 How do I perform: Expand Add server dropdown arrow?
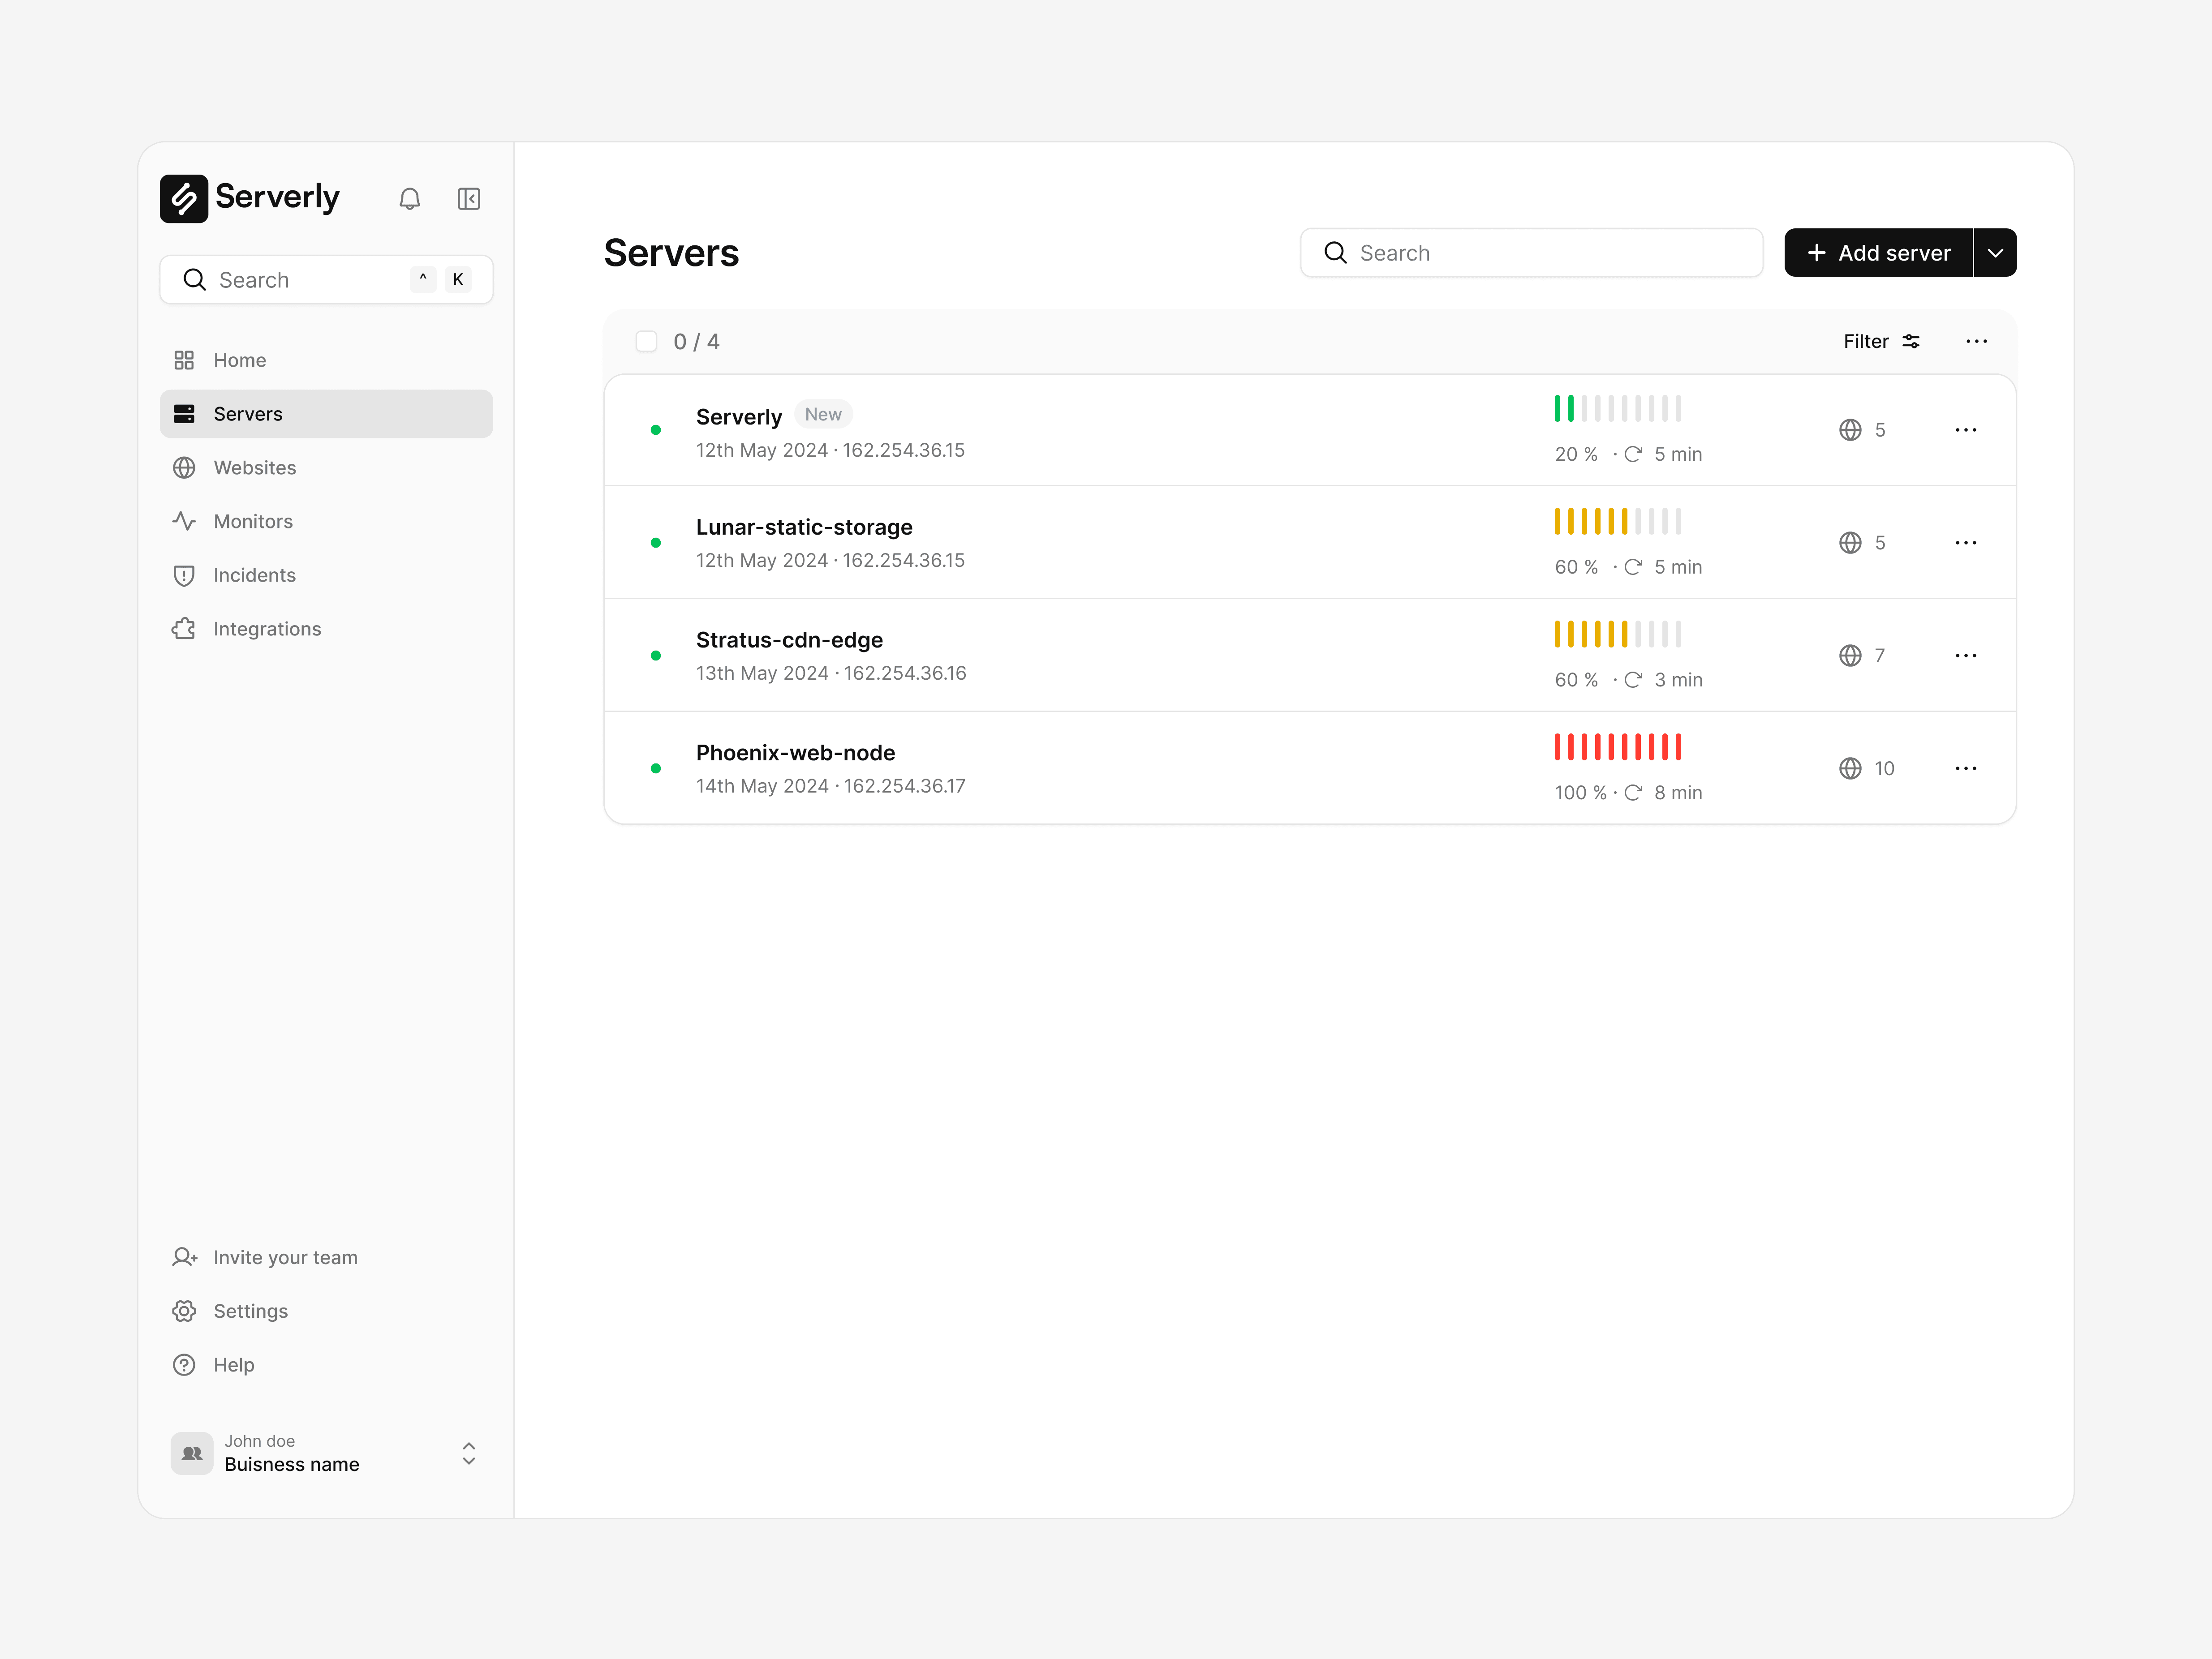click(x=1995, y=253)
